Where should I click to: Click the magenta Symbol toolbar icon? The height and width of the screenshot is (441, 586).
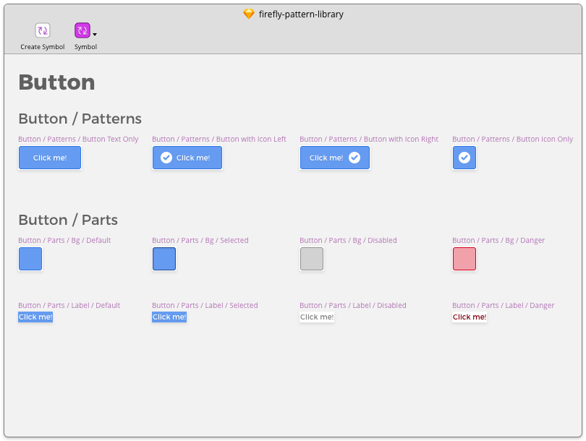click(82, 30)
